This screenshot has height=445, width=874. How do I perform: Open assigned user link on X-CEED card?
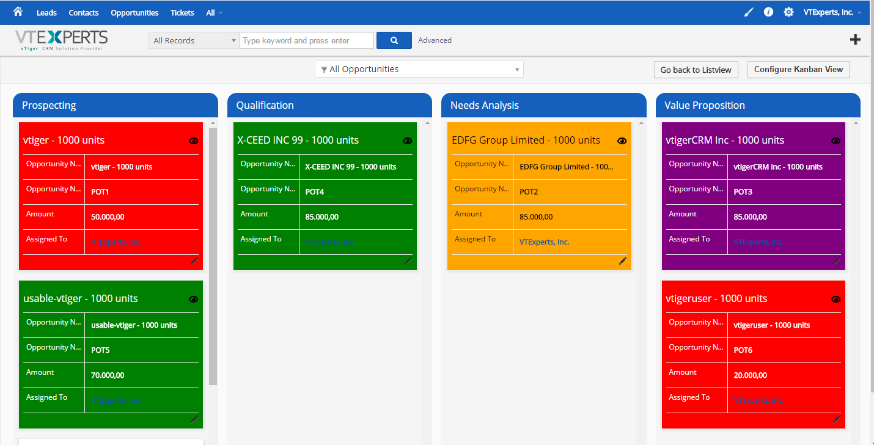[x=329, y=242]
